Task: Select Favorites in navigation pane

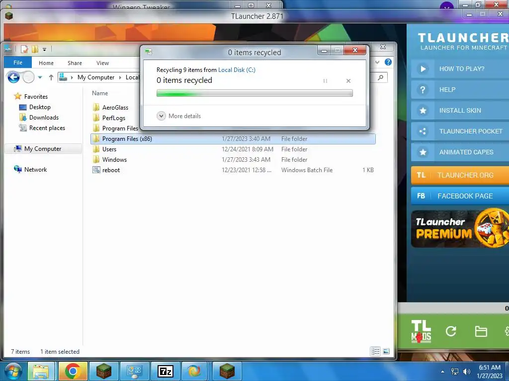Action: tap(36, 97)
